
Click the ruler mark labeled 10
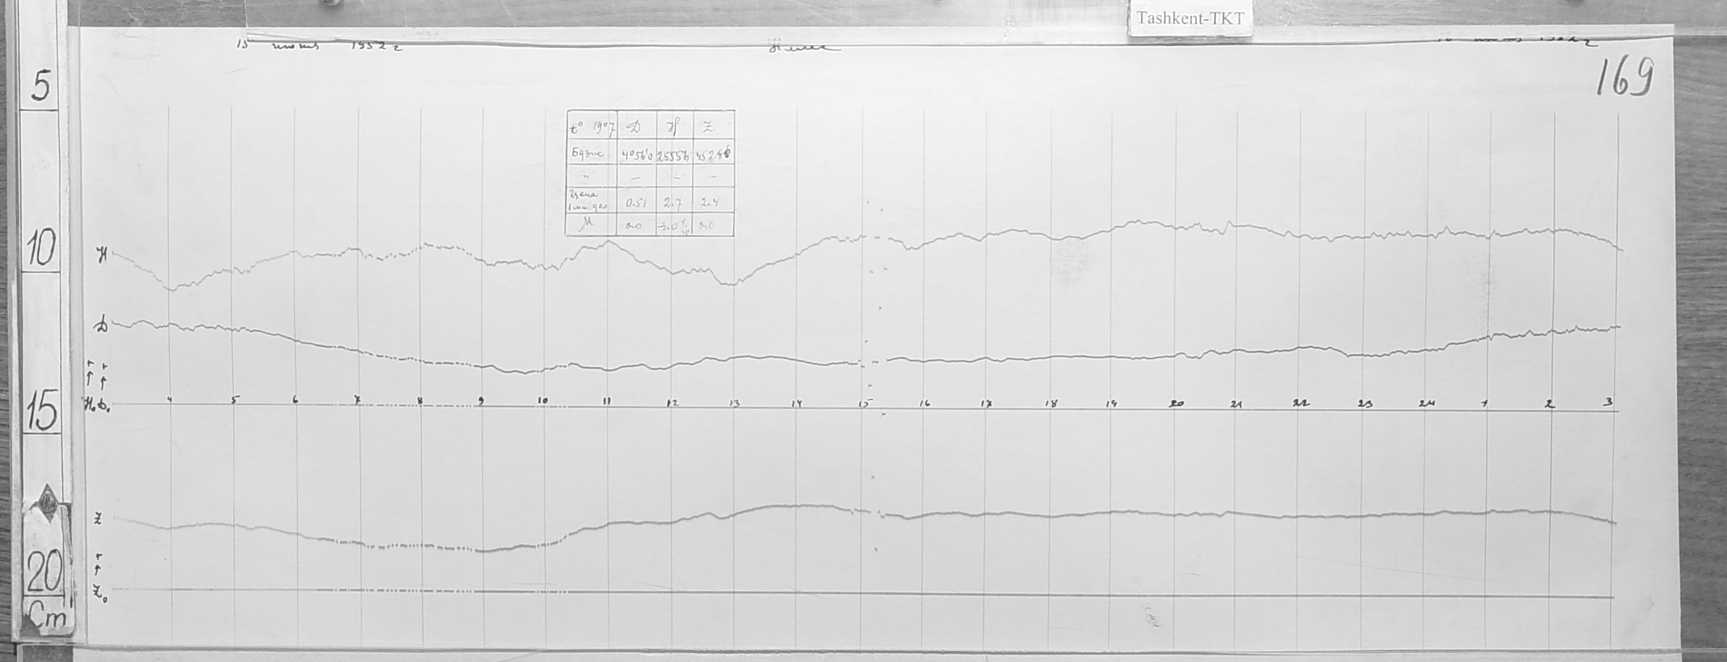42,251
